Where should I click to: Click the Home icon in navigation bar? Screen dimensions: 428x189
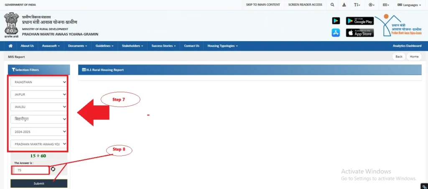coord(10,46)
